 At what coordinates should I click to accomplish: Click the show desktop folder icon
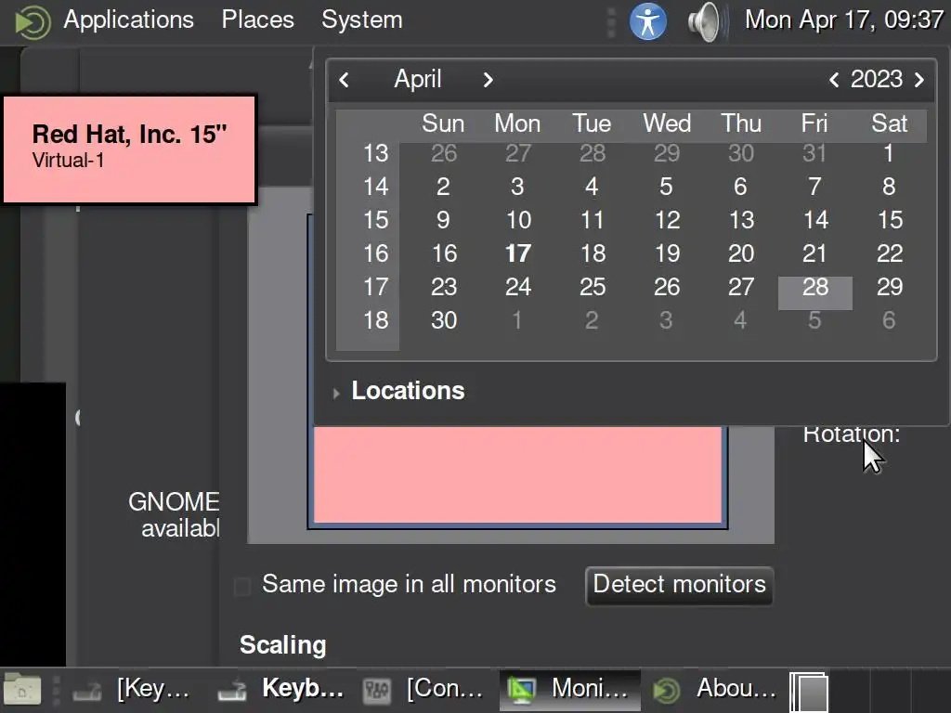point(22,689)
